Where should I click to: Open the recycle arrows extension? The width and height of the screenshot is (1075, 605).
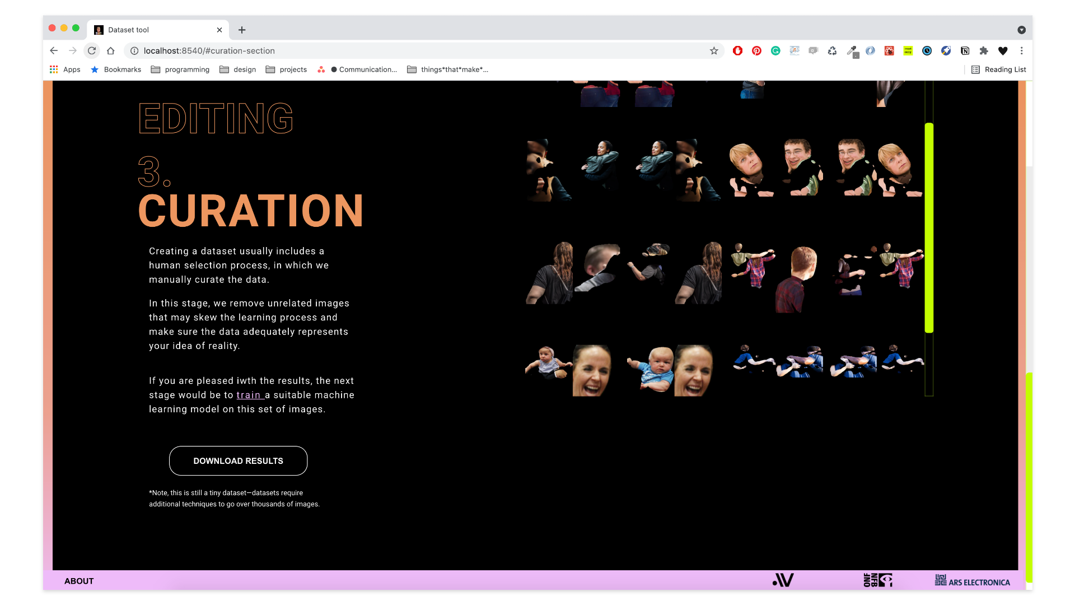832,50
